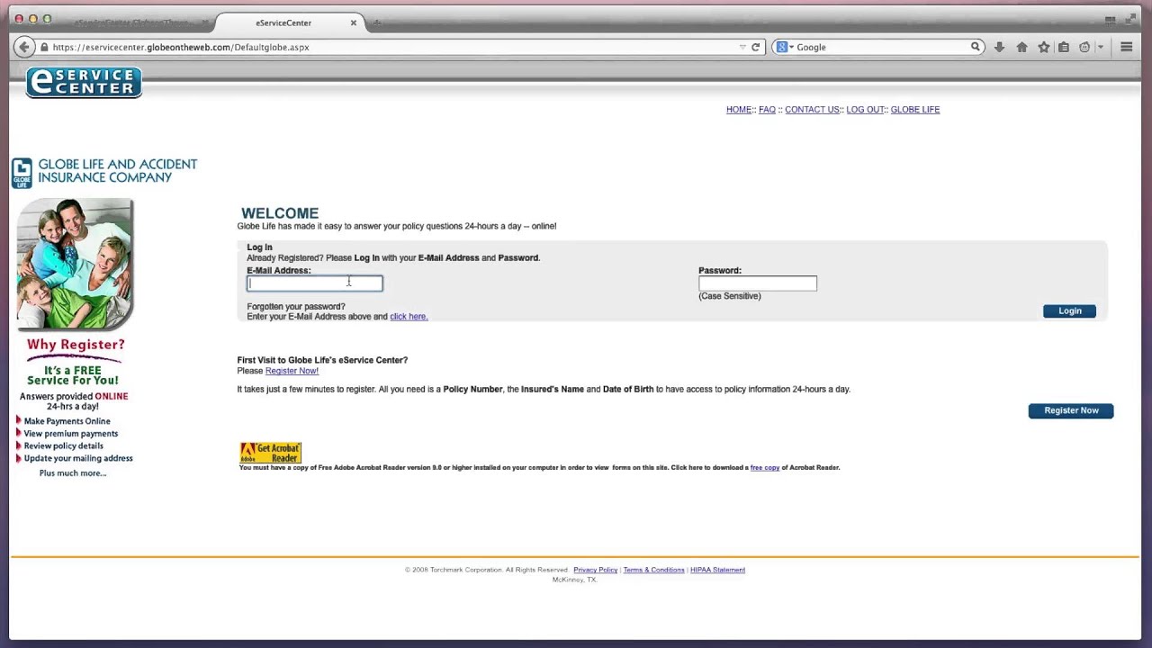
Task: Open the Downloads arrow icon
Action: pyautogui.click(x=999, y=47)
